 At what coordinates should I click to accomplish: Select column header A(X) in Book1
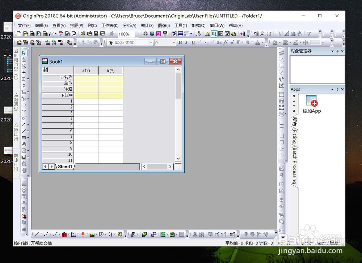pyautogui.click(x=86, y=71)
